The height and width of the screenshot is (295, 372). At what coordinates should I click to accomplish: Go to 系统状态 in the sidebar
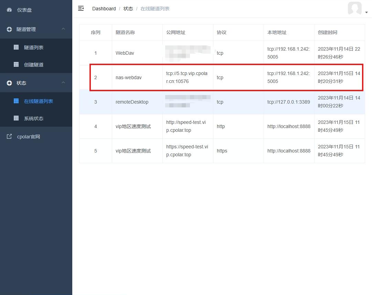click(x=36, y=118)
